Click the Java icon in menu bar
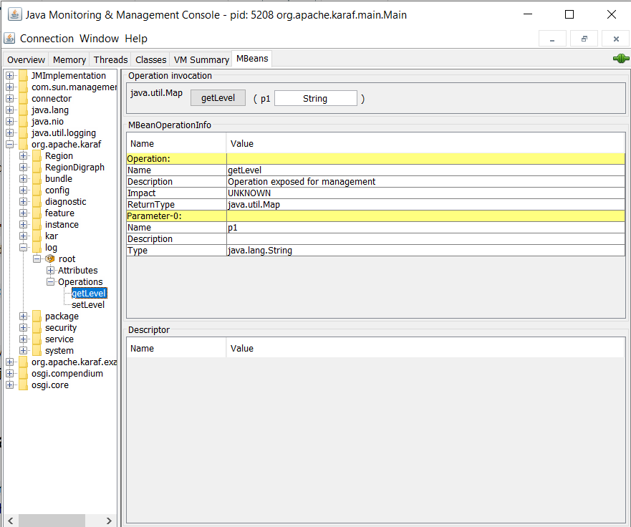The width and height of the screenshot is (631, 527). point(9,39)
